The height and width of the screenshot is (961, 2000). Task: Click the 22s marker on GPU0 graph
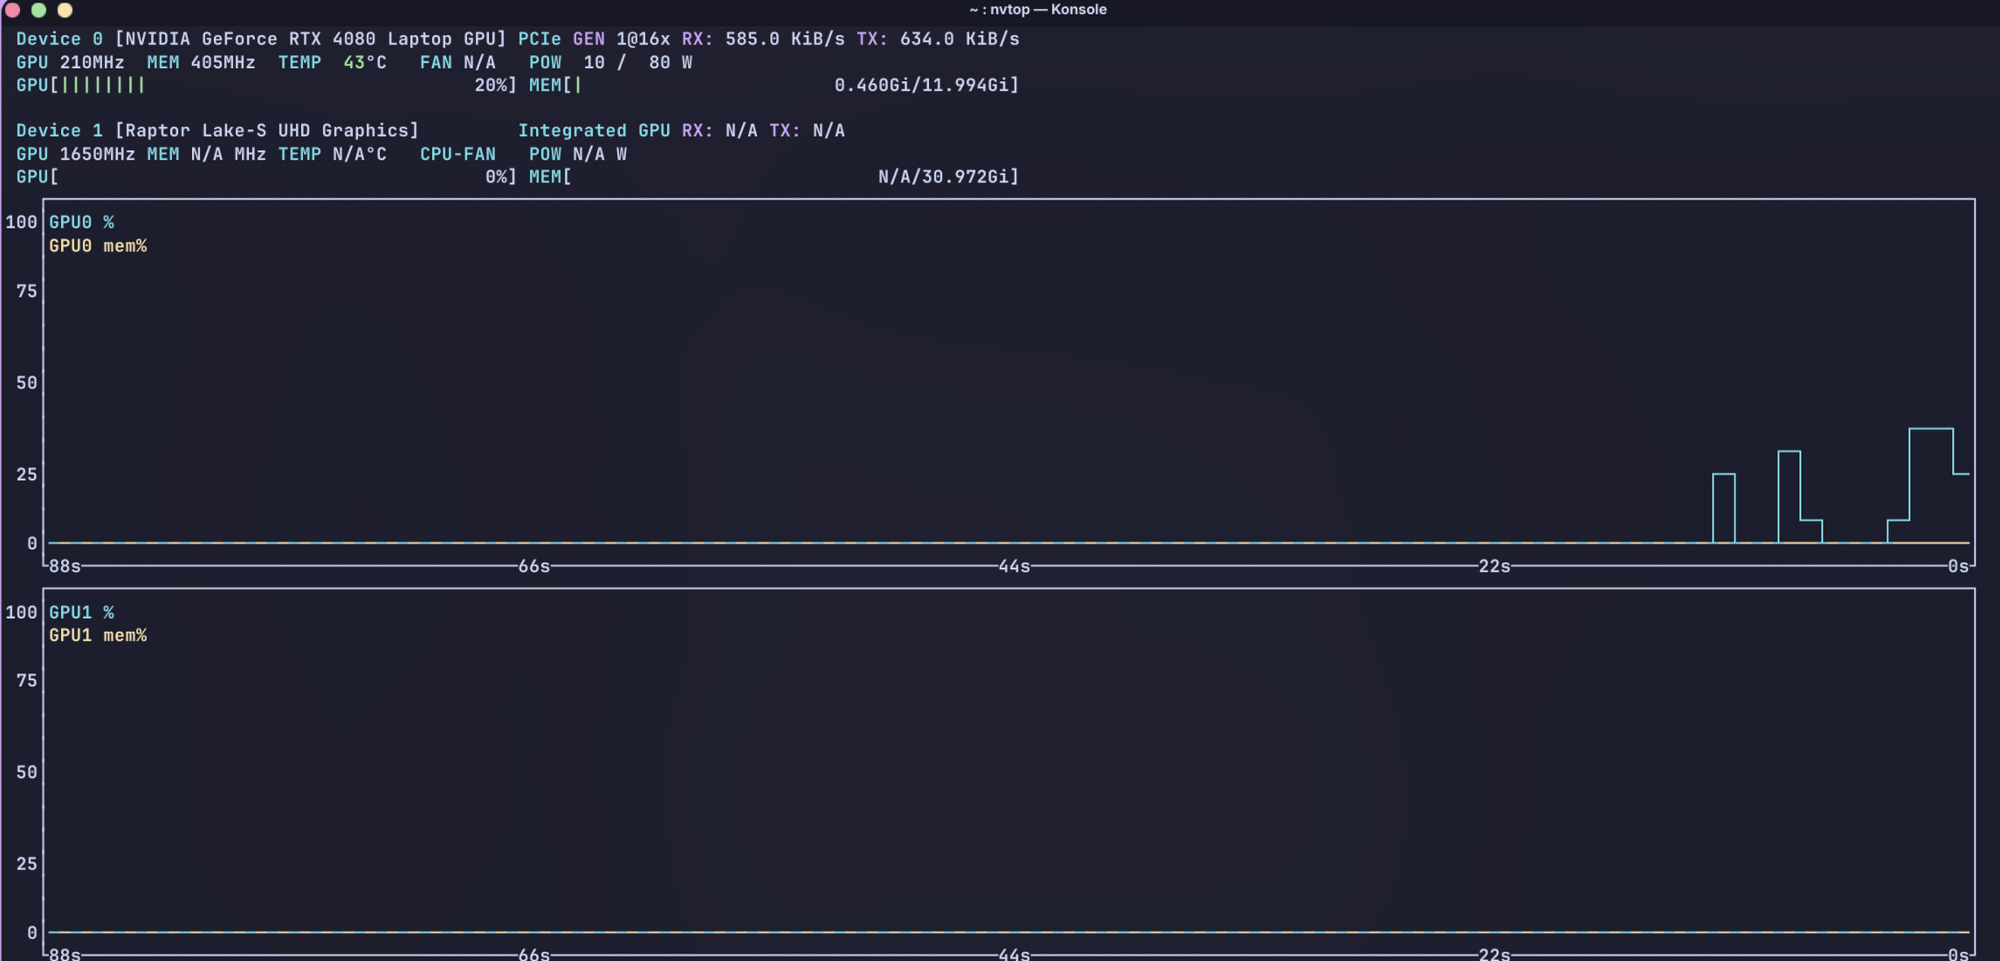pos(1494,566)
